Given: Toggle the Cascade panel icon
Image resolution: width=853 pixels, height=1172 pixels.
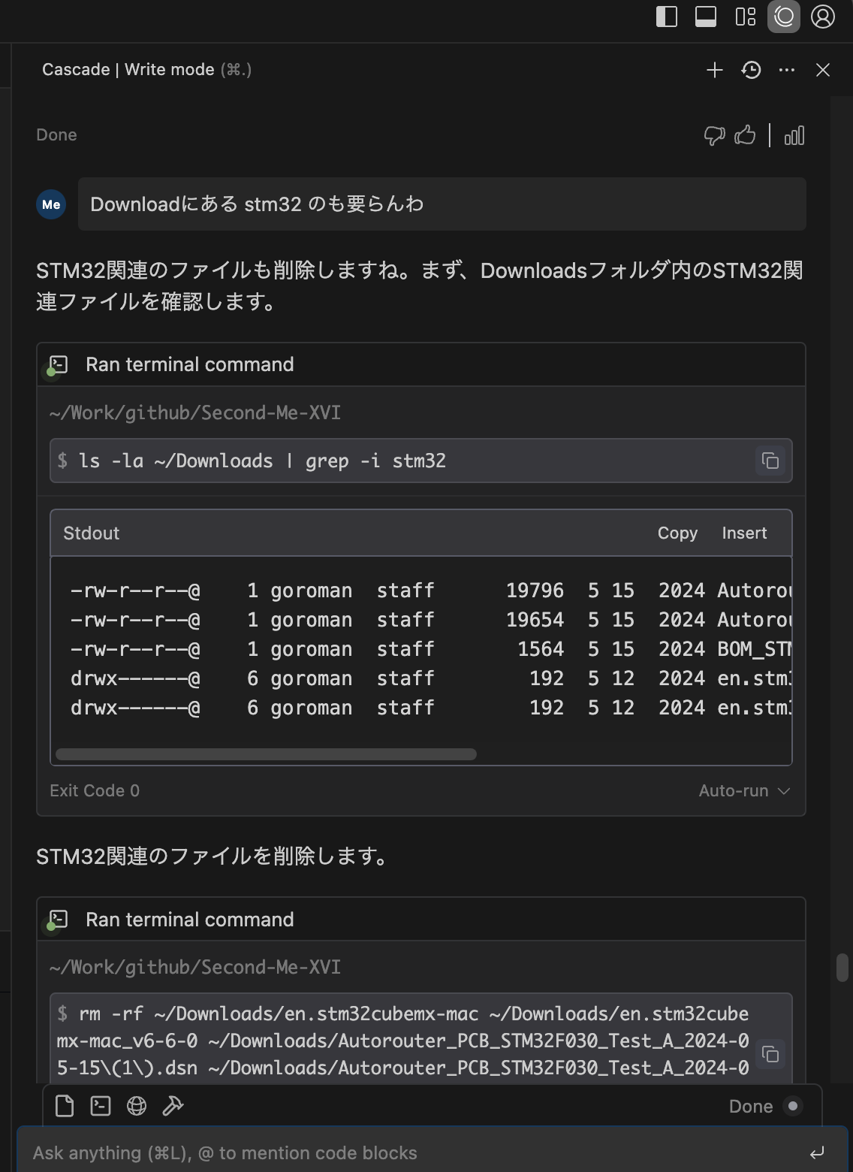Looking at the screenshot, I should (784, 17).
